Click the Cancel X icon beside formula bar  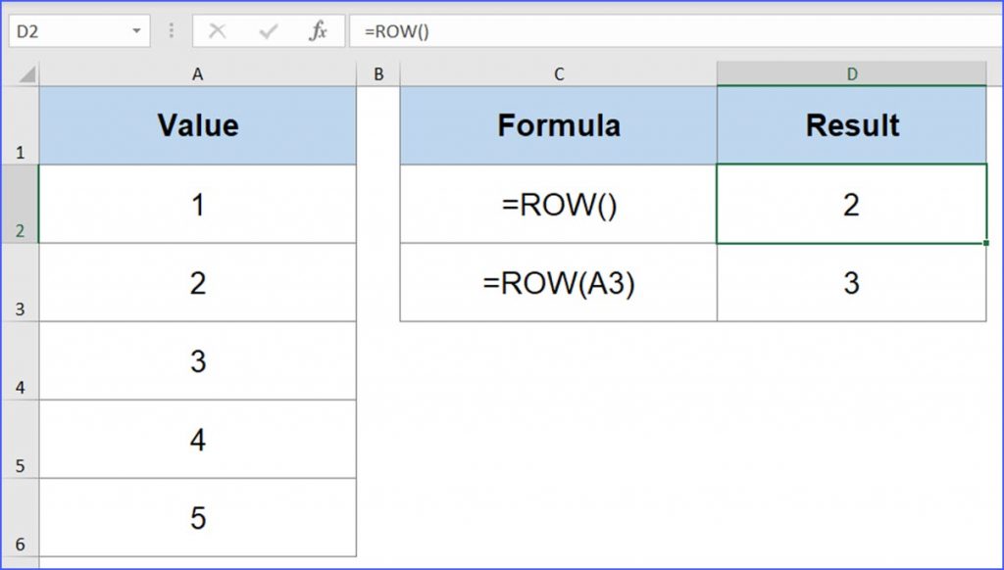tap(219, 30)
